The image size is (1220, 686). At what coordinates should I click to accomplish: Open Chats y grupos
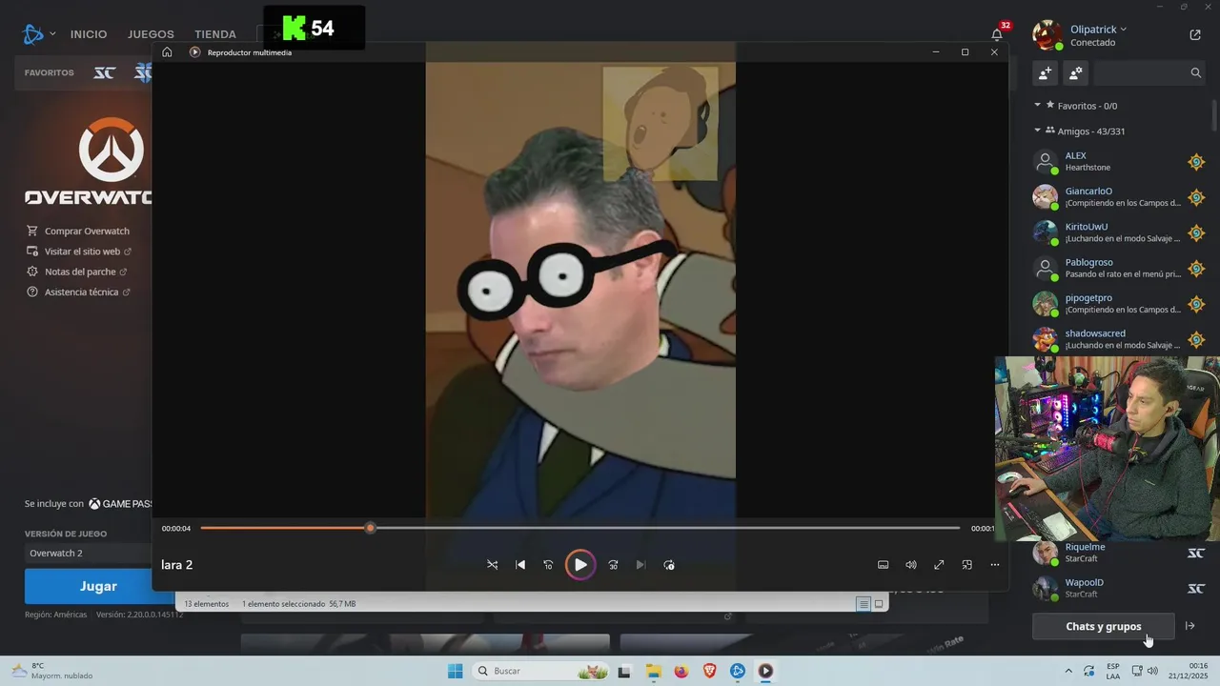point(1103,626)
